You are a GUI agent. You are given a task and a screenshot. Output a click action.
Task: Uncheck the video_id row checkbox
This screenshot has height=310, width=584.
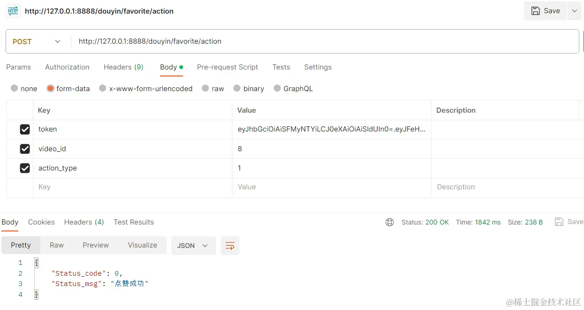click(25, 149)
